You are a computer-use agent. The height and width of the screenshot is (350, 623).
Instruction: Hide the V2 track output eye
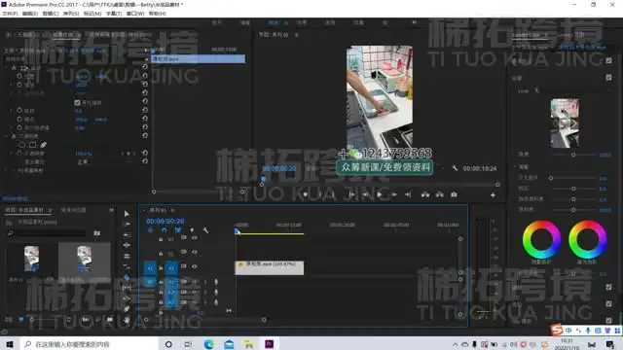(195, 252)
